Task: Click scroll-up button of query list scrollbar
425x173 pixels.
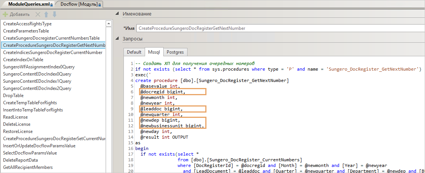Action: (x=109, y=23)
